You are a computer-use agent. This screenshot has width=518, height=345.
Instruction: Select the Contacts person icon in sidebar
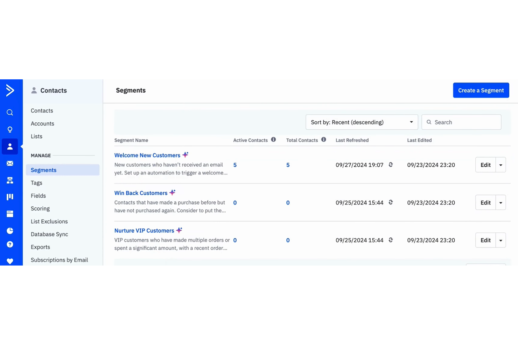coord(10,146)
